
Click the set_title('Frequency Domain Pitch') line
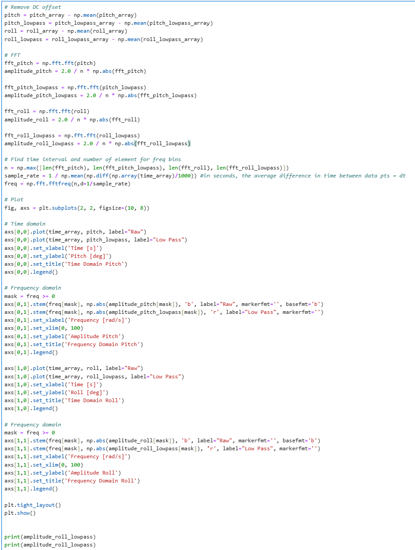pos(74,344)
